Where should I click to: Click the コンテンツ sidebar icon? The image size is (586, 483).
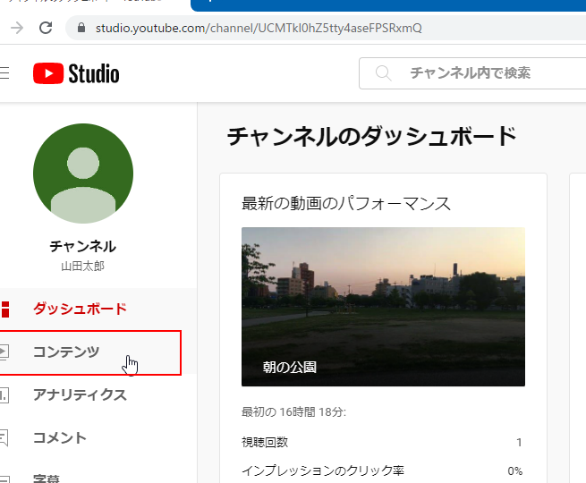pos(4,352)
